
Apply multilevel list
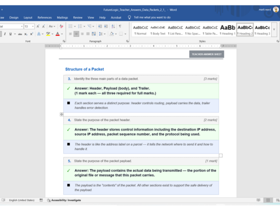tap(90, 26)
